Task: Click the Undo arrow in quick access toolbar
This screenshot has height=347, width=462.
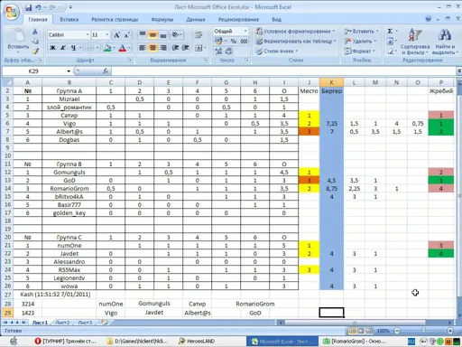Action: [38, 7]
